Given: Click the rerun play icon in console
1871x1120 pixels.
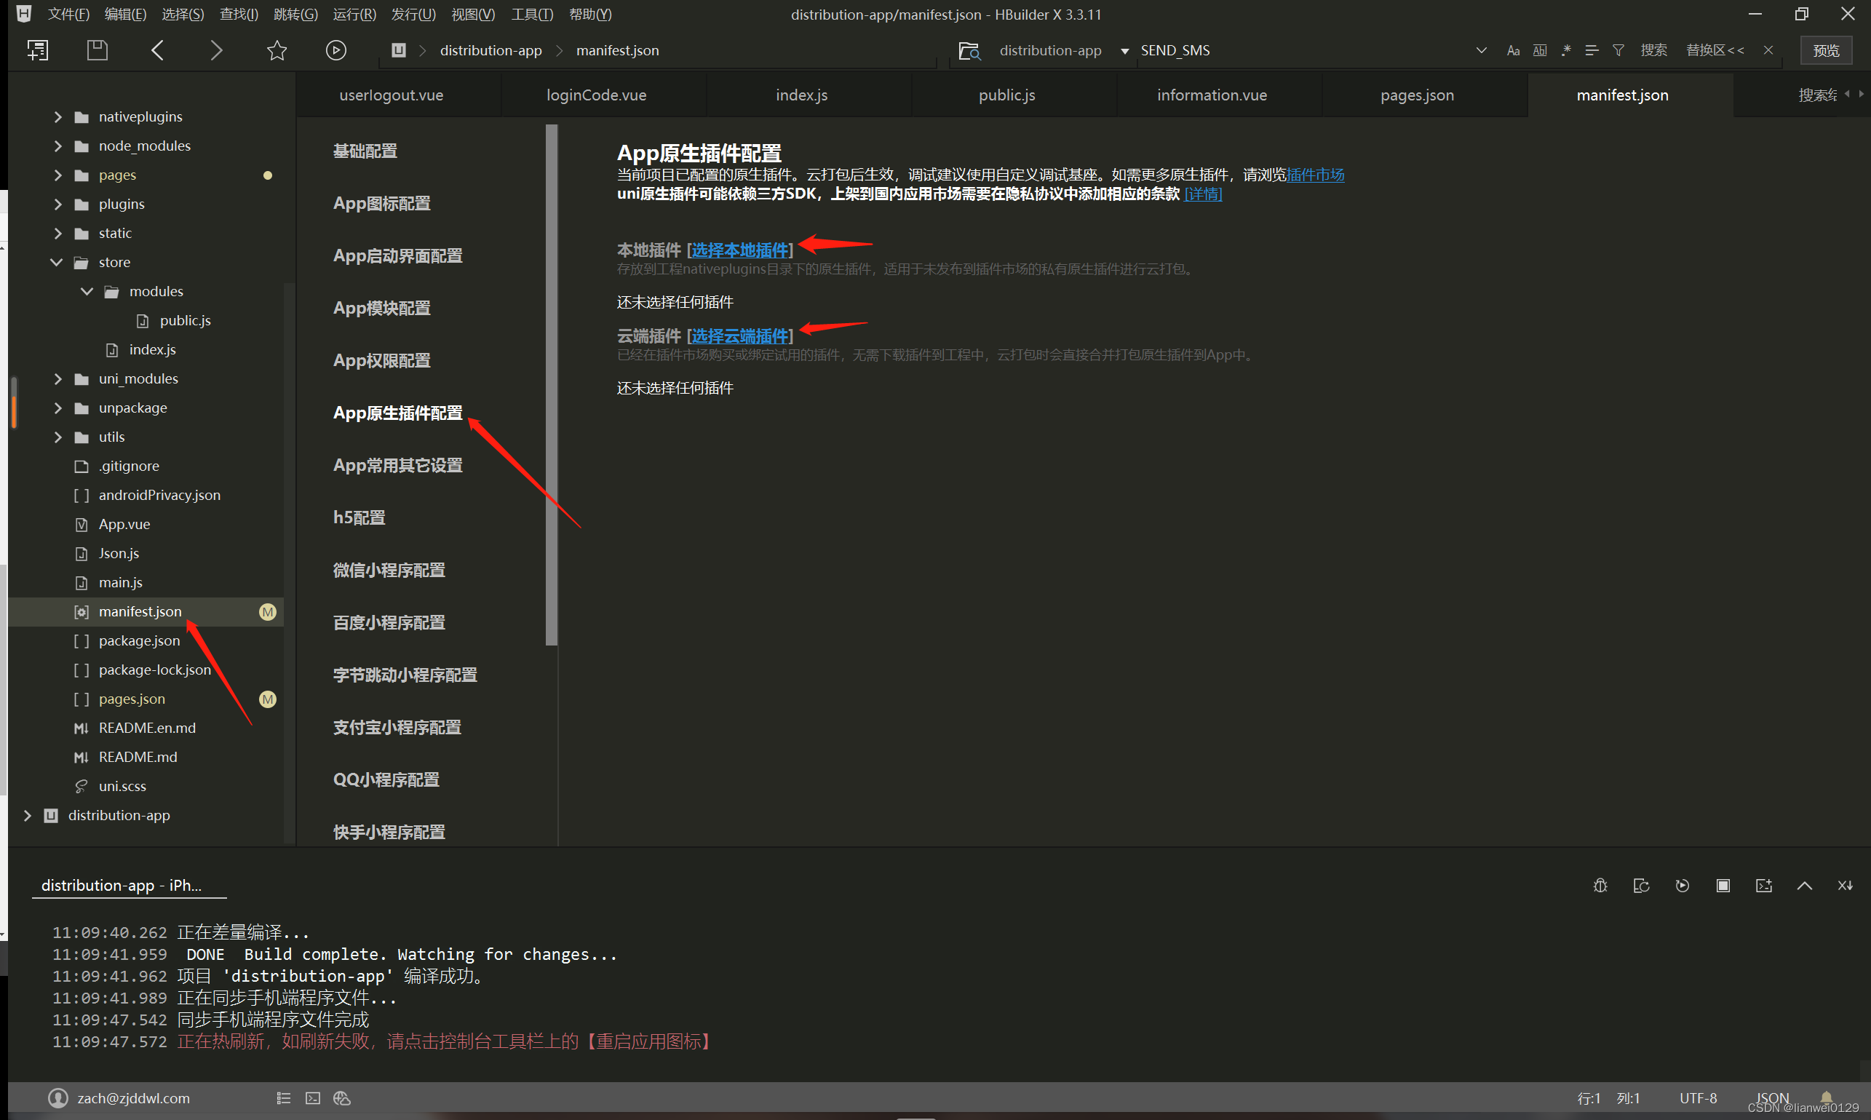Looking at the screenshot, I should (1683, 885).
